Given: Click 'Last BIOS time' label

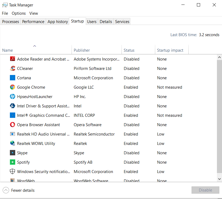Looking at the screenshot, I should point(184,35).
